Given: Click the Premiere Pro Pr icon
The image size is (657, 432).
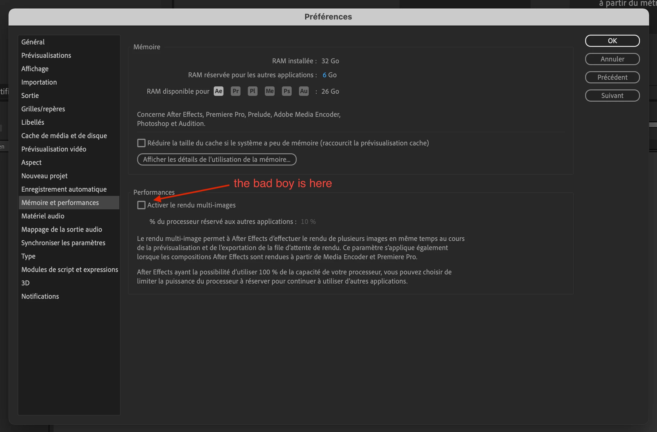Looking at the screenshot, I should pyautogui.click(x=235, y=91).
